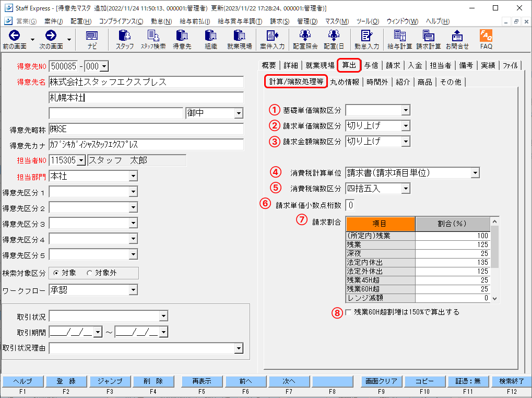This screenshot has height=398, width=532.
Task: Click the 請求割合 table scrollbar up arrow
Action: point(495,221)
